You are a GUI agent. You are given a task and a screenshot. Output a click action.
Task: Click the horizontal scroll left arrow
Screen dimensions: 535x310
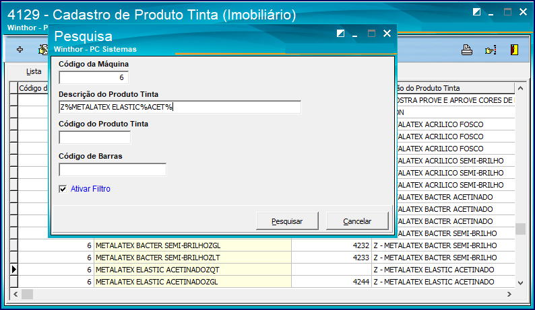pos(15,294)
